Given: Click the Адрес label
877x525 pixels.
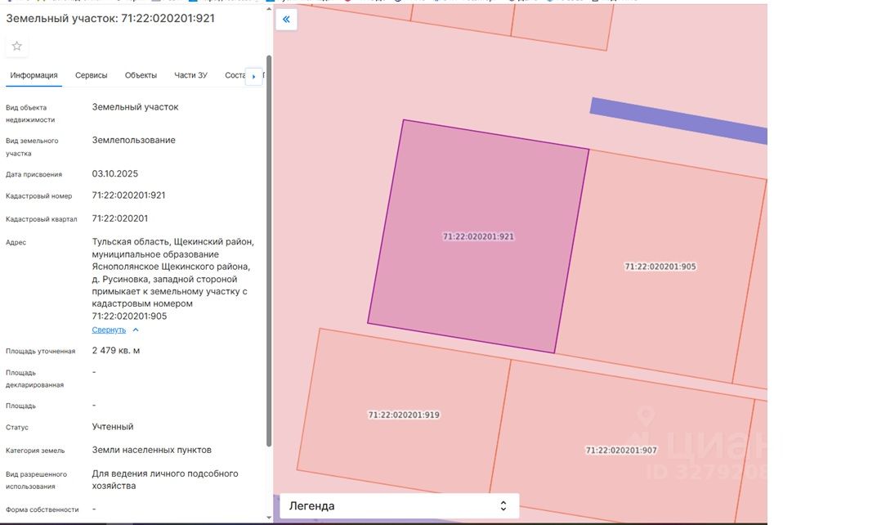Looking at the screenshot, I should [x=16, y=242].
